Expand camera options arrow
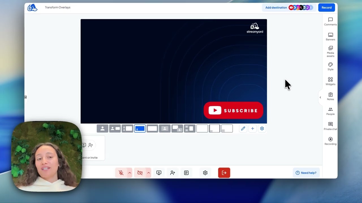 coord(148,173)
